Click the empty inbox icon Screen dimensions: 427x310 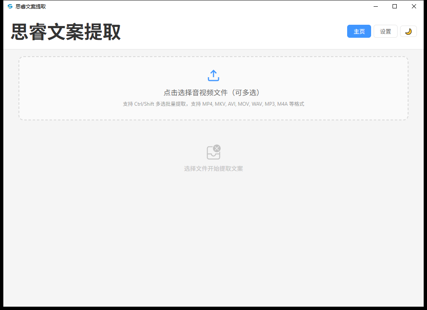(213, 152)
